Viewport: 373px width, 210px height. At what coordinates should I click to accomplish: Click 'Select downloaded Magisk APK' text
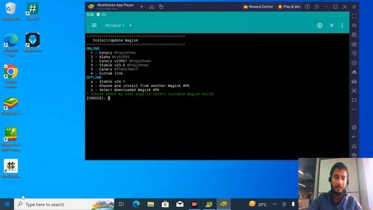tap(129, 90)
